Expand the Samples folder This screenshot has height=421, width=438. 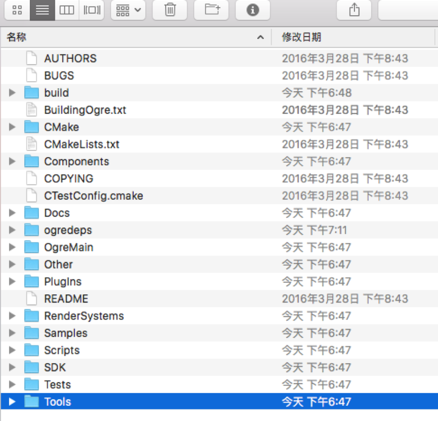point(12,333)
